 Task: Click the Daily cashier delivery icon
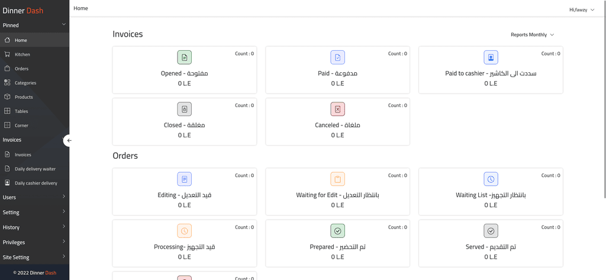click(7, 182)
